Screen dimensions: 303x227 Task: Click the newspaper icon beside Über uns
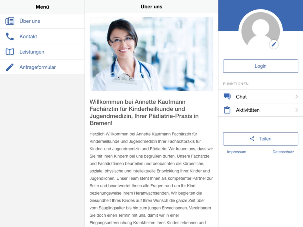point(10,21)
